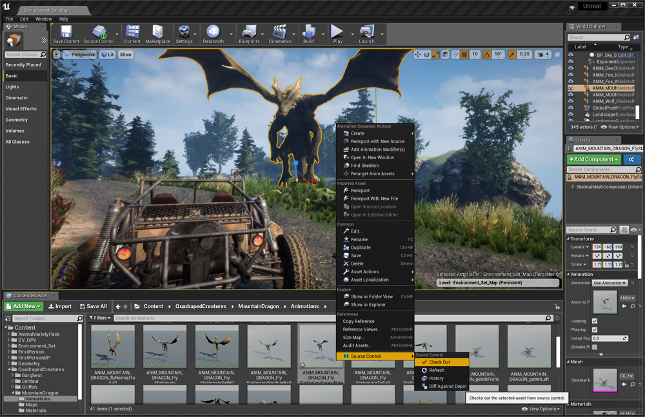Maximize the viewport with the corner icon

pyautogui.click(x=557, y=54)
